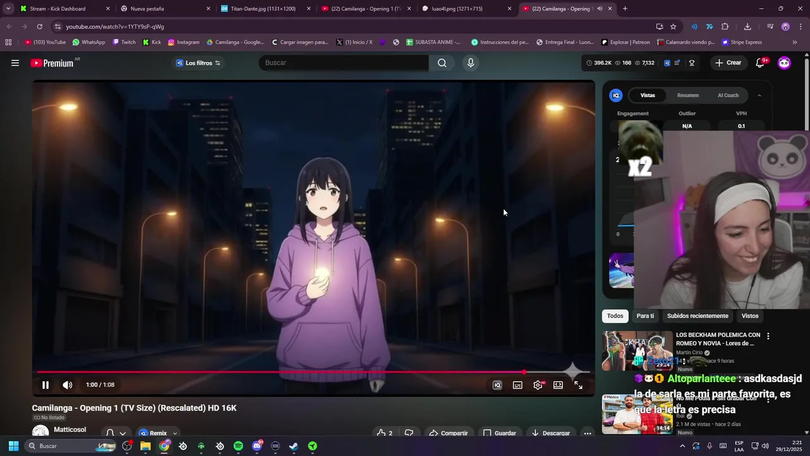Open the Chrome extensions puzzle icon
Image resolution: width=810 pixels, height=456 pixels.
pos(725,27)
